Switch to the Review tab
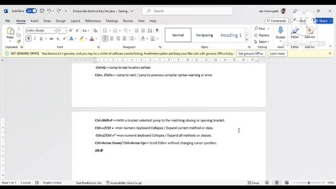The height and width of the screenshot is (189, 336). (x=128, y=21)
